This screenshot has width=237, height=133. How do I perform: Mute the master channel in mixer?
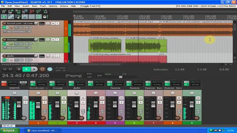[x=25, y=98]
